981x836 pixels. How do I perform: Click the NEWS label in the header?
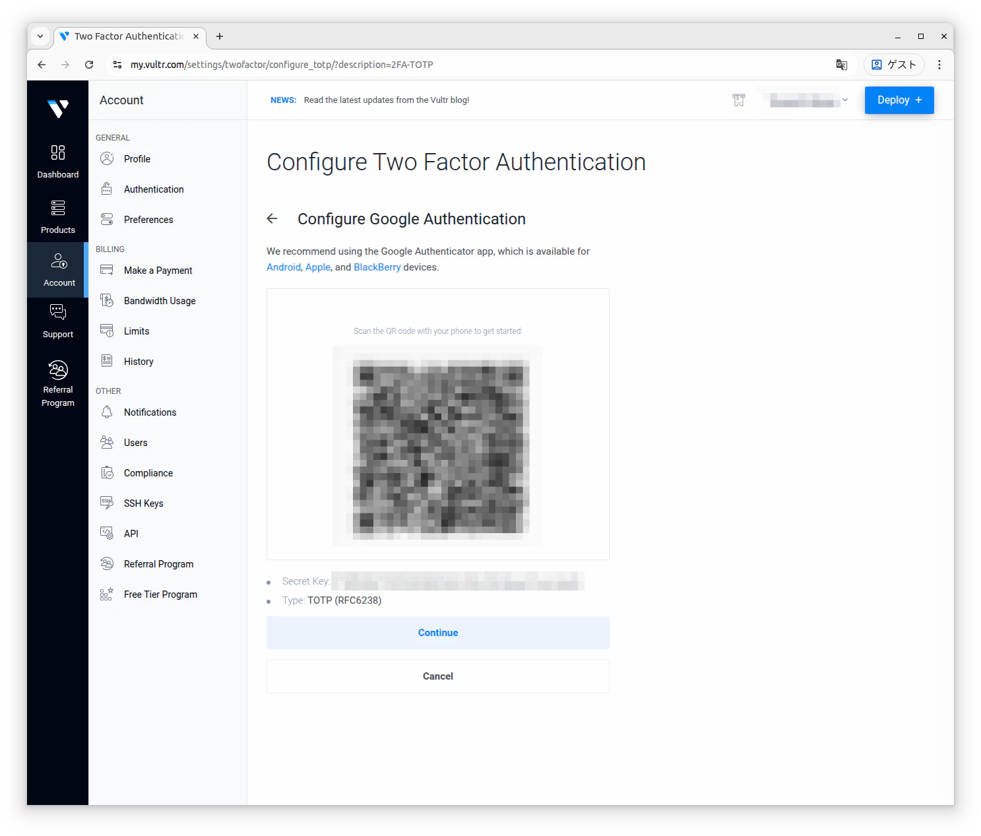[x=283, y=100]
